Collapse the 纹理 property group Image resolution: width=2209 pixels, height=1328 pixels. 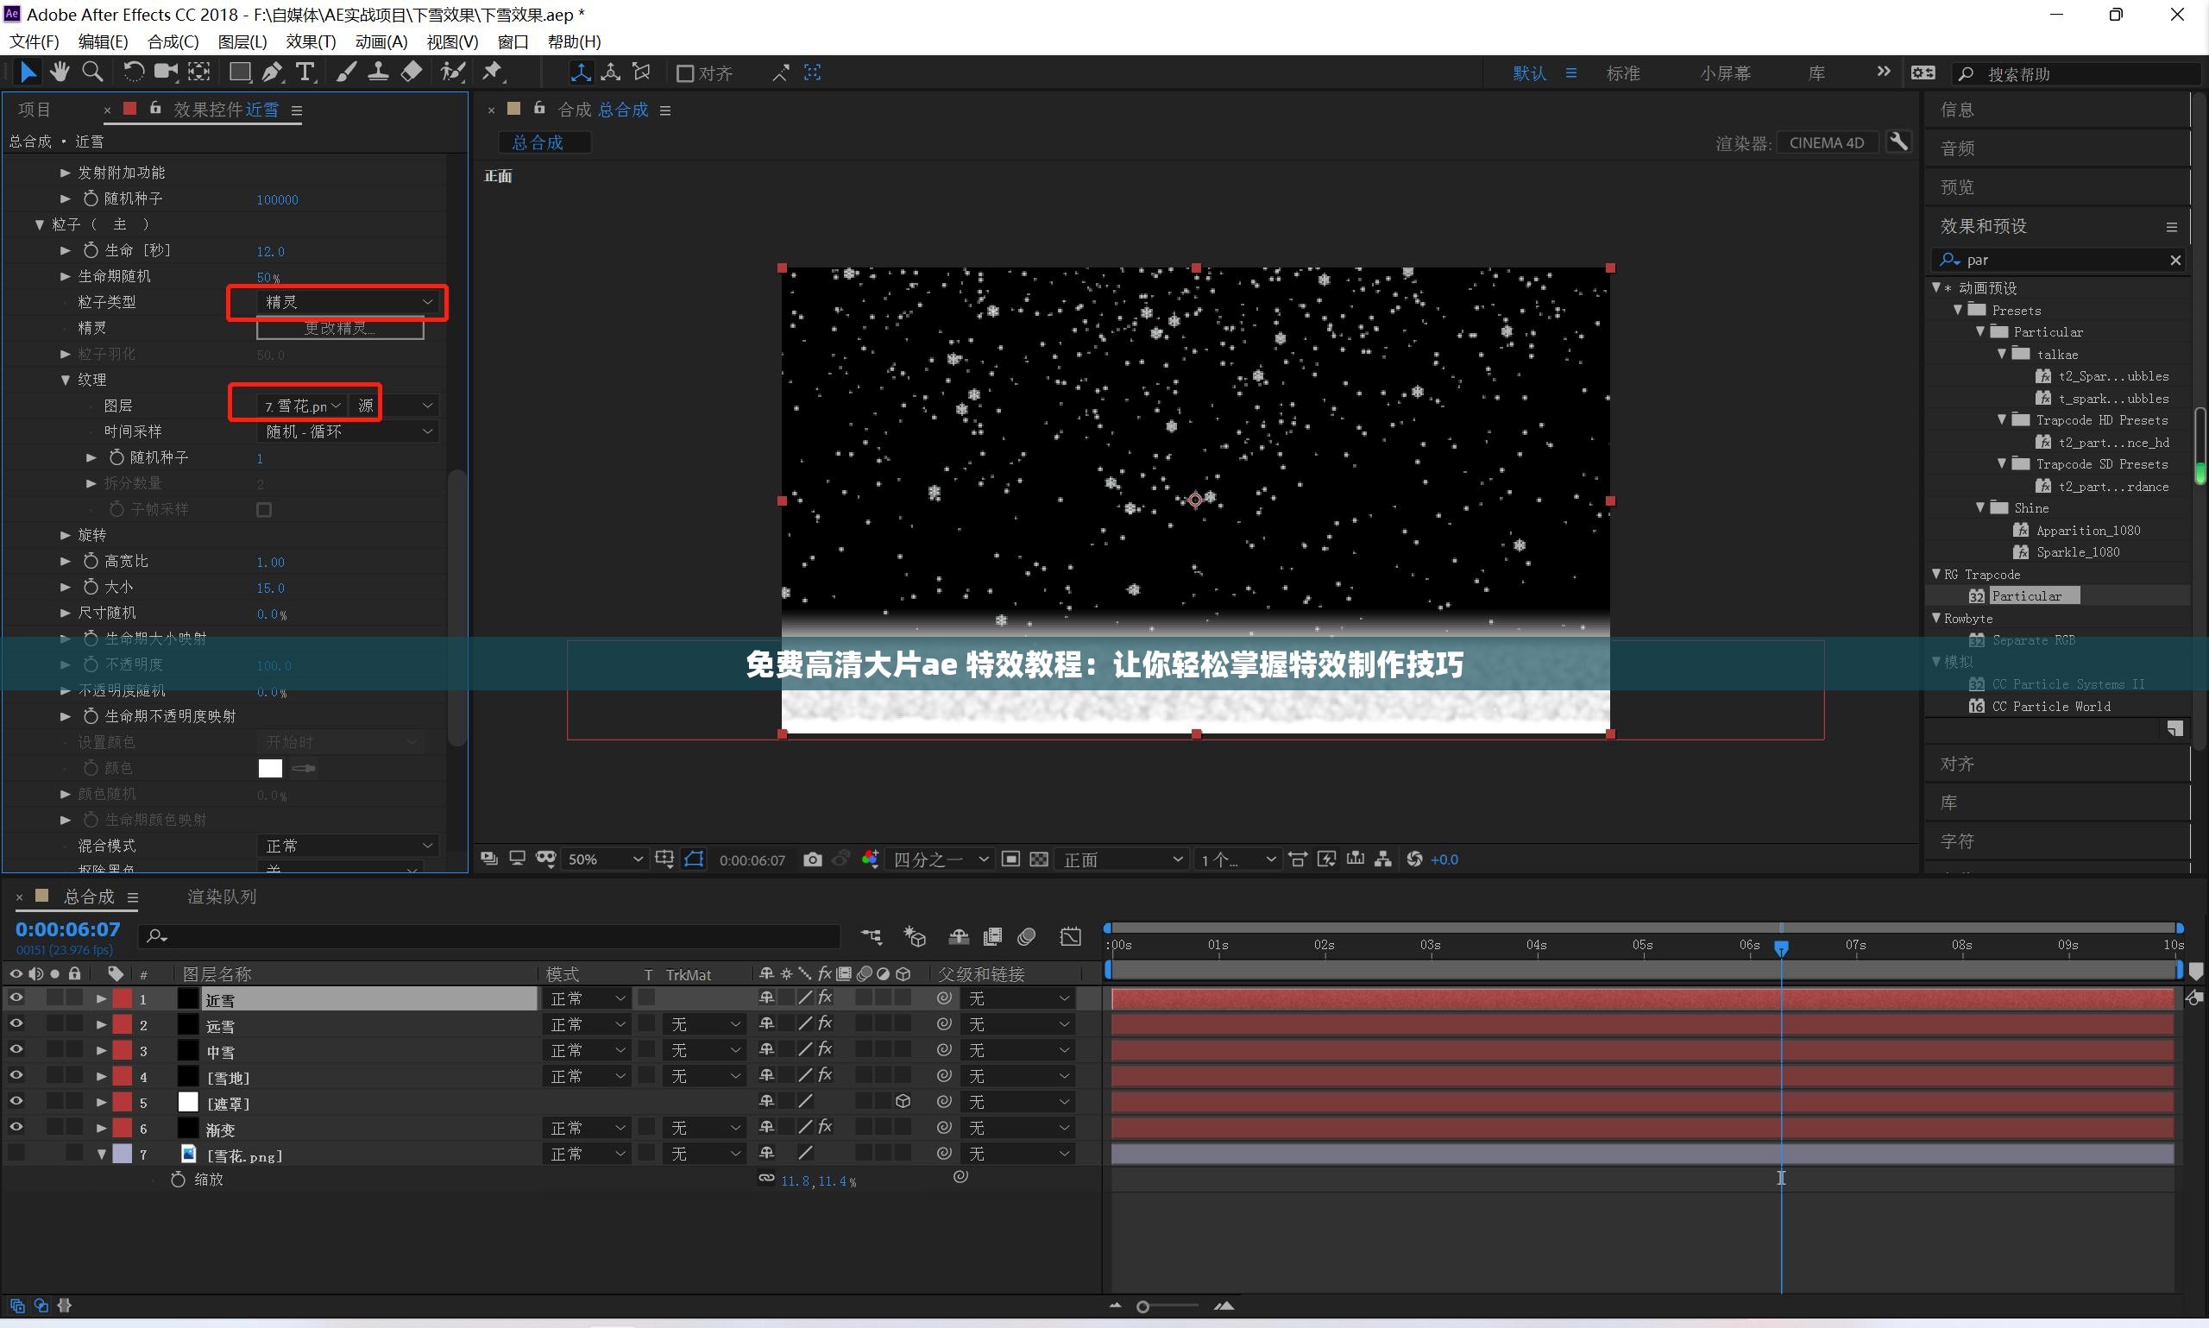66,380
